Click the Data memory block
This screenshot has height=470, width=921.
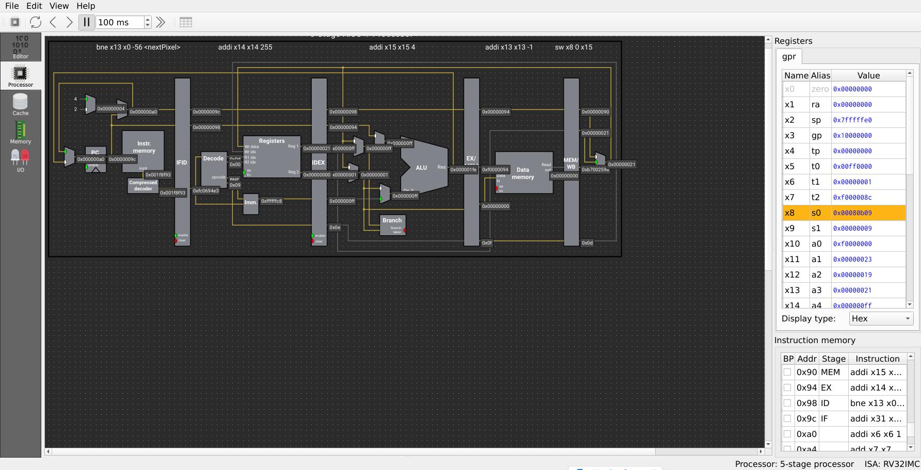point(523,173)
